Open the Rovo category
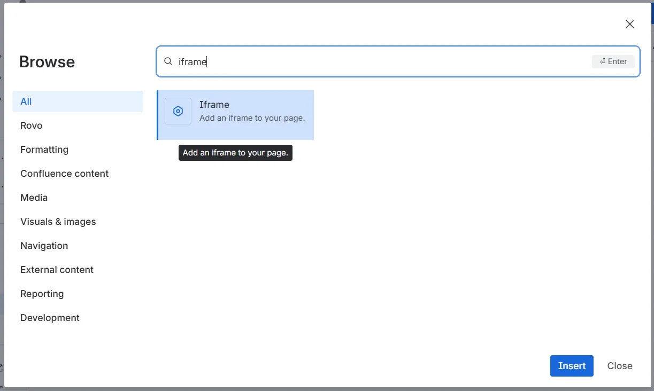The width and height of the screenshot is (654, 391). click(x=32, y=126)
